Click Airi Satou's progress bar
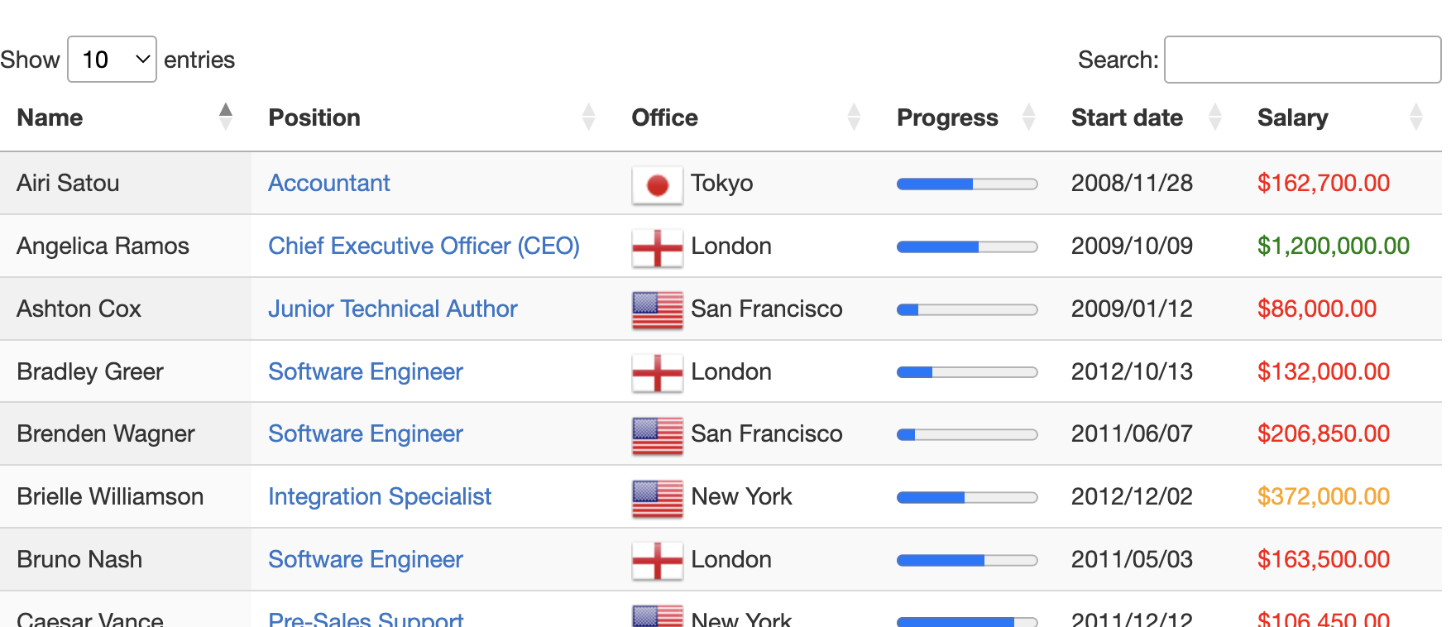1456x627 pixels. (967, 184)
